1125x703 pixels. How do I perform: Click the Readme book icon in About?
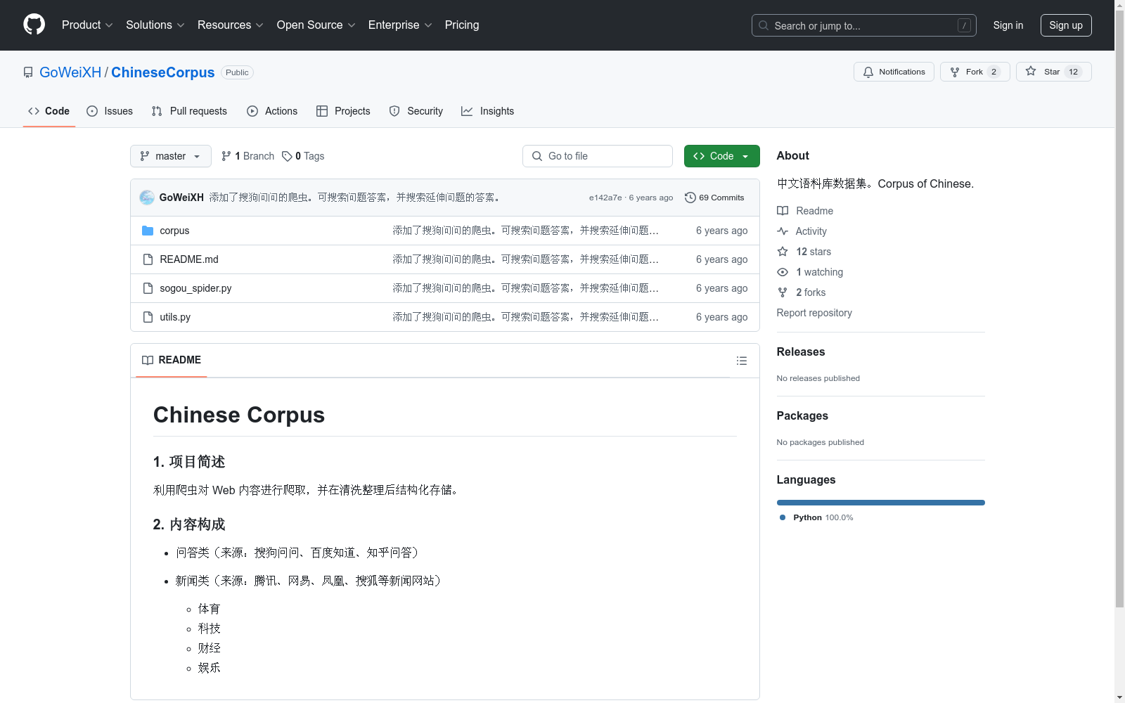click(783, 211)
